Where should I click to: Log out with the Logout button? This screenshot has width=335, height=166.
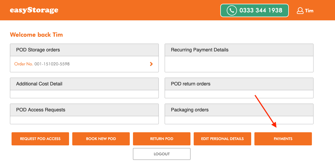(x=162, y=154)
